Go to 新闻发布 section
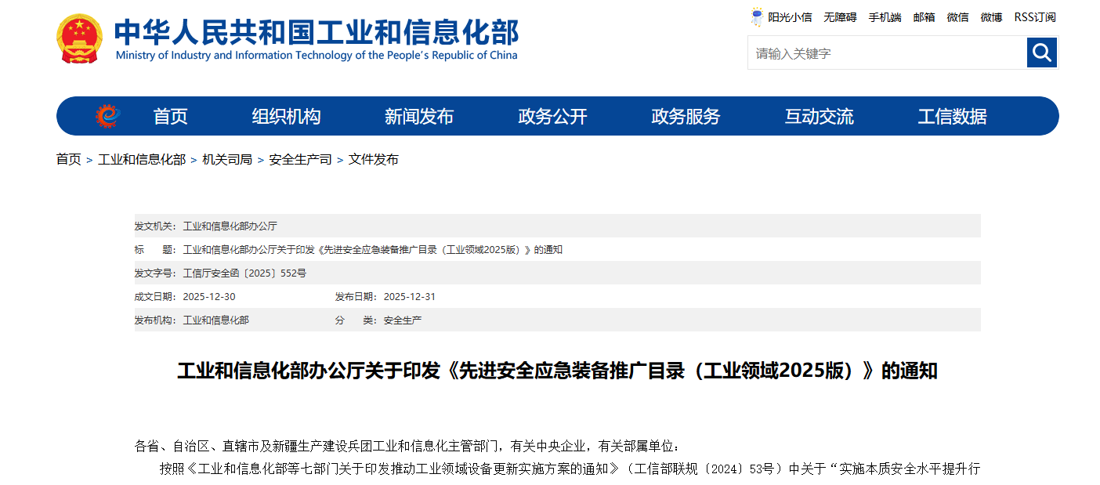Screen dimensions: 1100x485 [419, 117]
